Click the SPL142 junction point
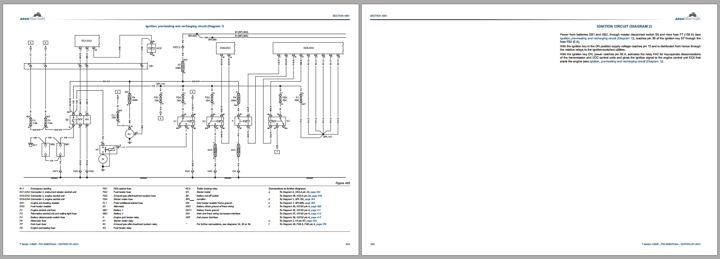720x259 pixels. (x=323, y=133)
